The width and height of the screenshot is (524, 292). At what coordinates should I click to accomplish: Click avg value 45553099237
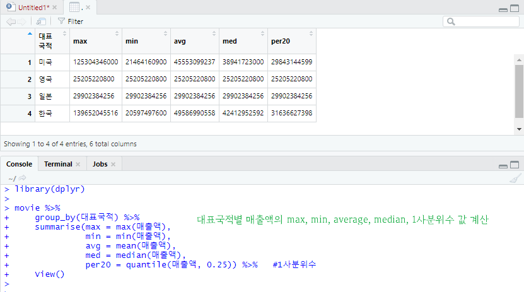coord(194,62)
